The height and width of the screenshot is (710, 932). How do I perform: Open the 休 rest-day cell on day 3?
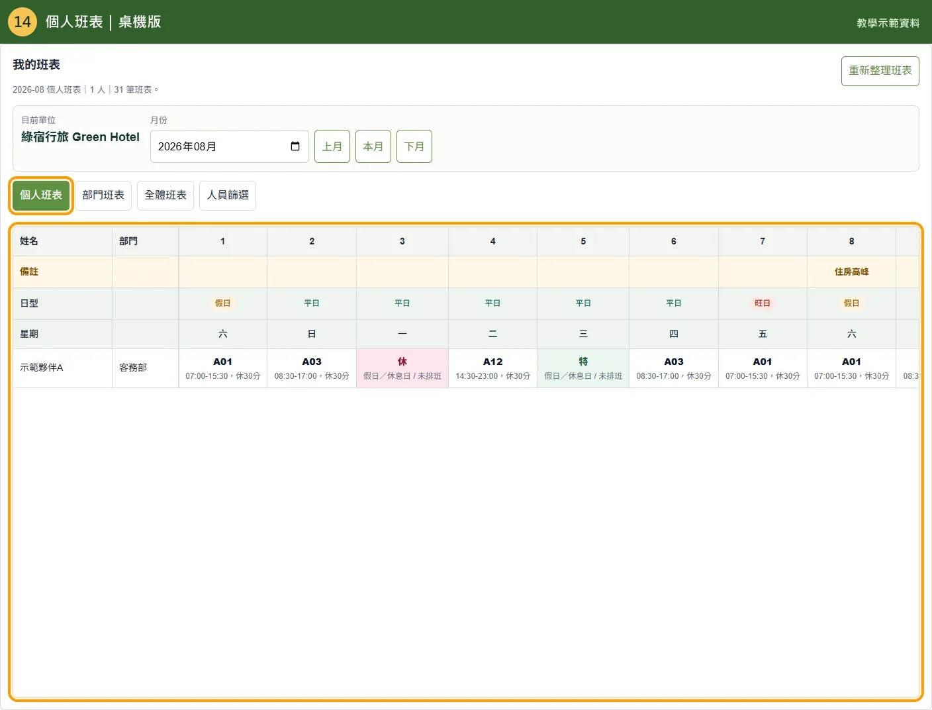[x=402, y=368]
